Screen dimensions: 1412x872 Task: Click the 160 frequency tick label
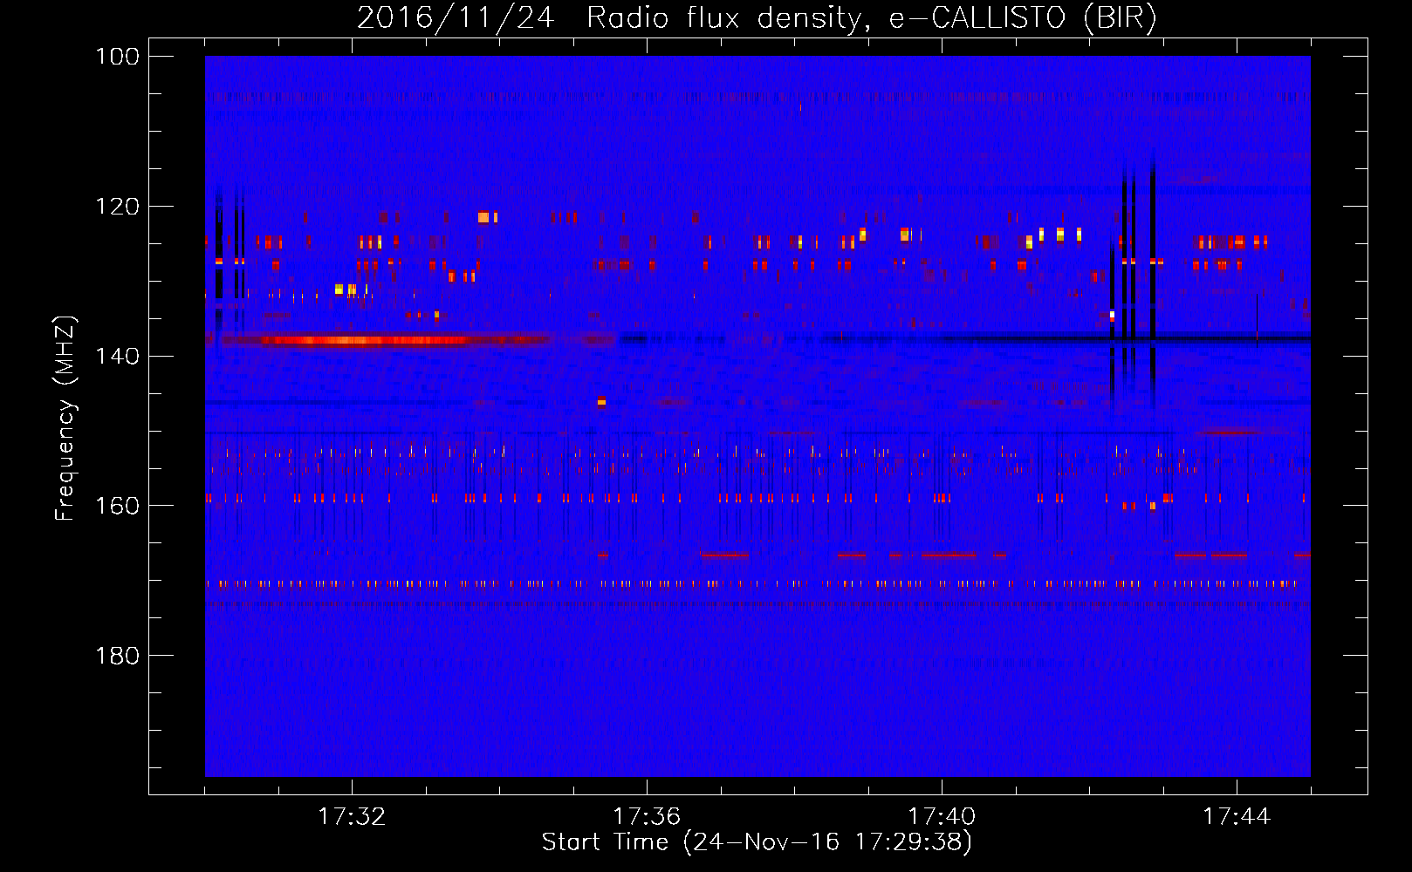tap(118, 506)
